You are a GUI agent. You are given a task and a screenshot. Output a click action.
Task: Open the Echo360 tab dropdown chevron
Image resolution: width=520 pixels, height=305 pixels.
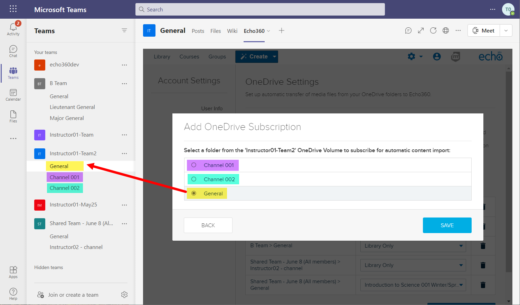point(268,31)
